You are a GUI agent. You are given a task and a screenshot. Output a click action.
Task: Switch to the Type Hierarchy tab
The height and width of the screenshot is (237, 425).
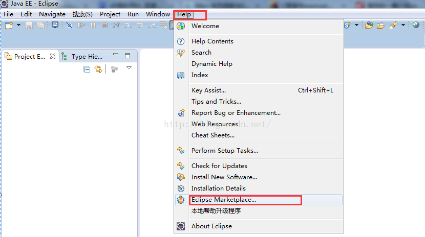coord(82,56)
